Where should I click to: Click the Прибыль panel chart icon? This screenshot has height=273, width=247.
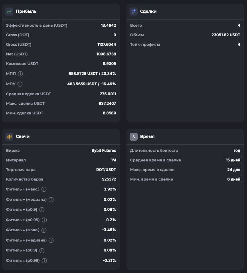pyautogui.click(x=9, y=12)
